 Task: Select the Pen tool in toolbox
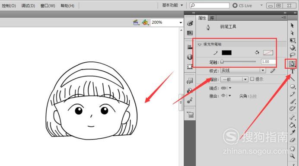click(292, 64)
